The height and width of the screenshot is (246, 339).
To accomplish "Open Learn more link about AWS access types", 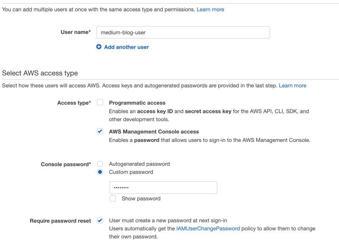I will tap(292, 86).
